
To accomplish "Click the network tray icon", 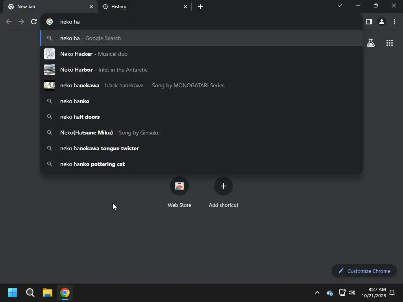I will tap(342, 293).
